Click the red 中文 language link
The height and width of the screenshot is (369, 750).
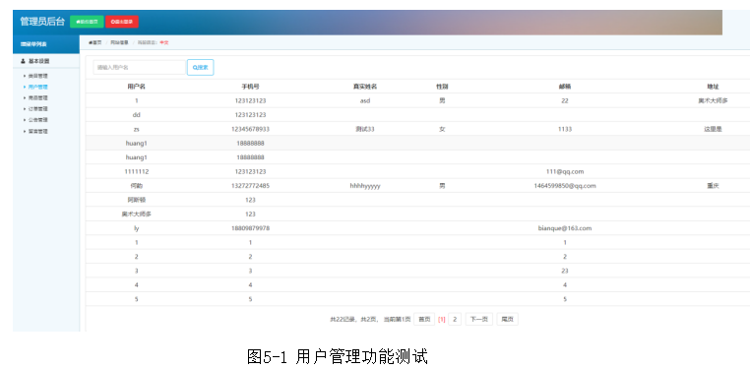click(x=164, y=42)
